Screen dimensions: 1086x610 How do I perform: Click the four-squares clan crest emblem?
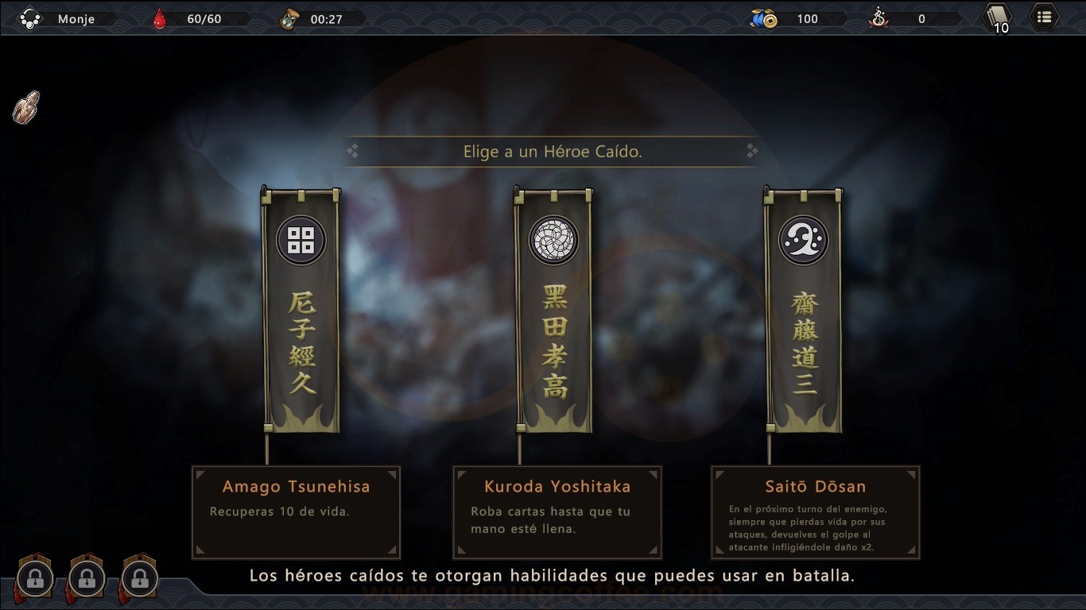301,240
